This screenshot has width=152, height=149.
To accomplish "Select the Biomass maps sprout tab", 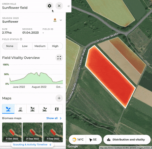I will coord(8,109).
